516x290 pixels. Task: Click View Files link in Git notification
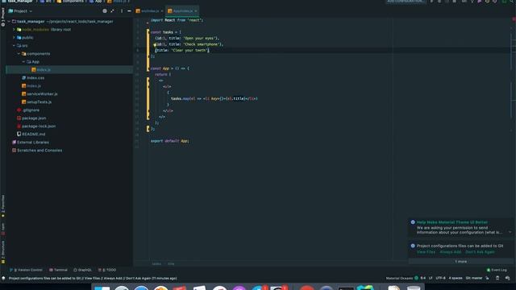pos(426,252)
